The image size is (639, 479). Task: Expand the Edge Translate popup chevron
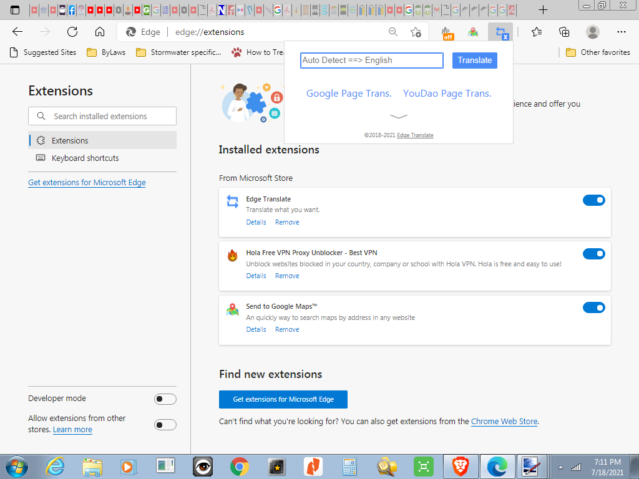point(398,116)
